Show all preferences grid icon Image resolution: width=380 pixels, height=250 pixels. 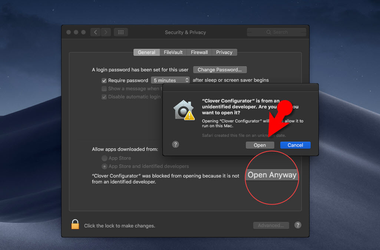point(121,32)
